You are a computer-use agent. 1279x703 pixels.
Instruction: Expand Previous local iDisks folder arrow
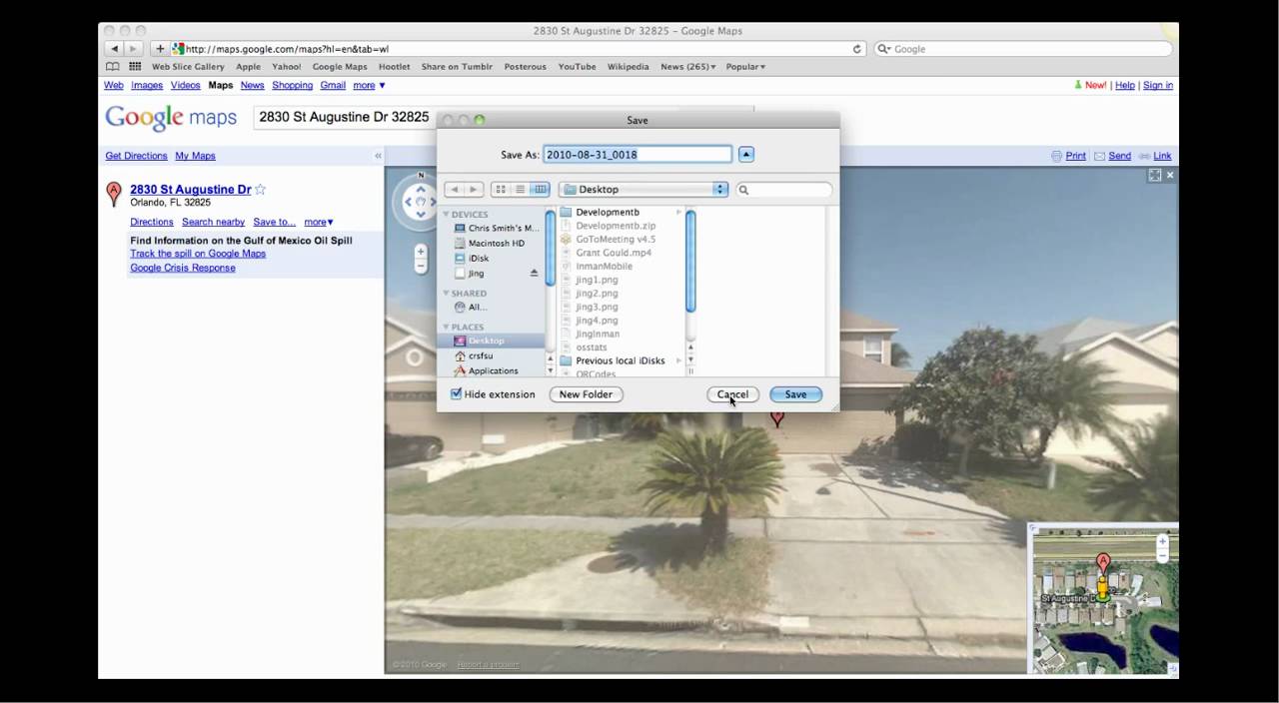678,360
